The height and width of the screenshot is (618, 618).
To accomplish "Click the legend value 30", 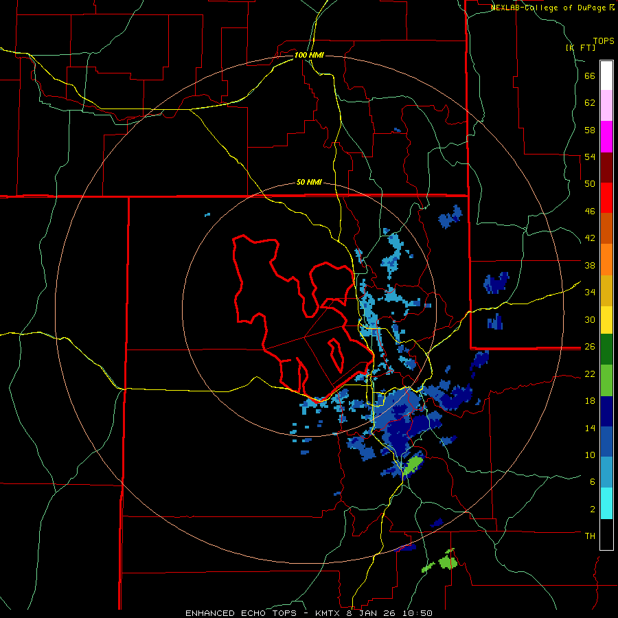I will click(590, 319).
